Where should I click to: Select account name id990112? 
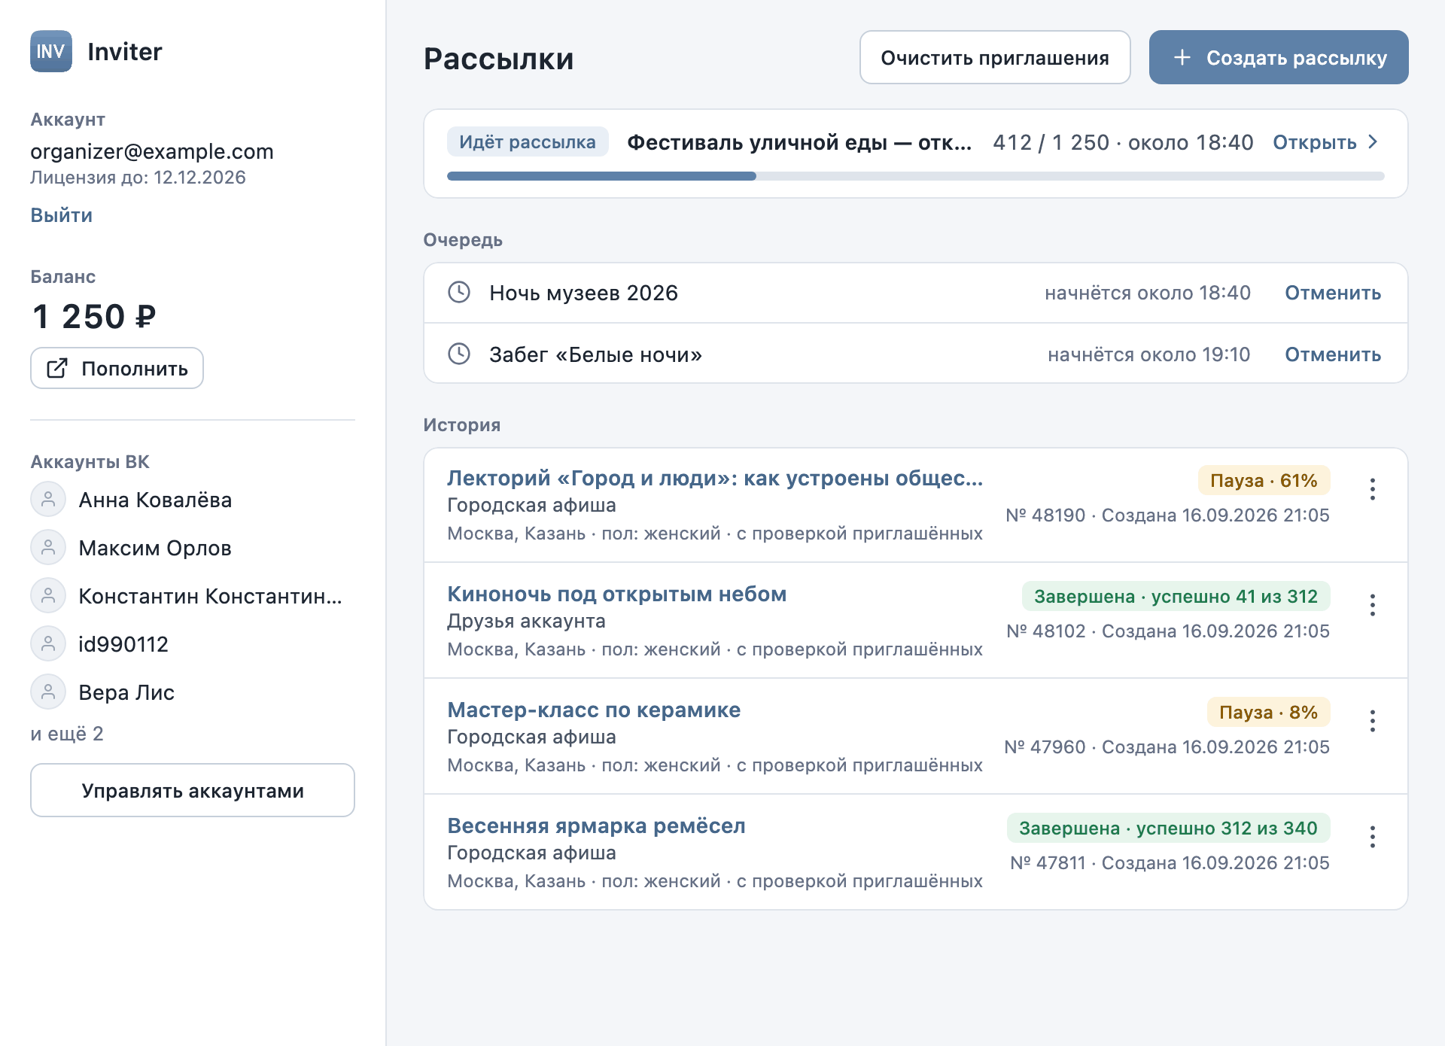[123, 644]
